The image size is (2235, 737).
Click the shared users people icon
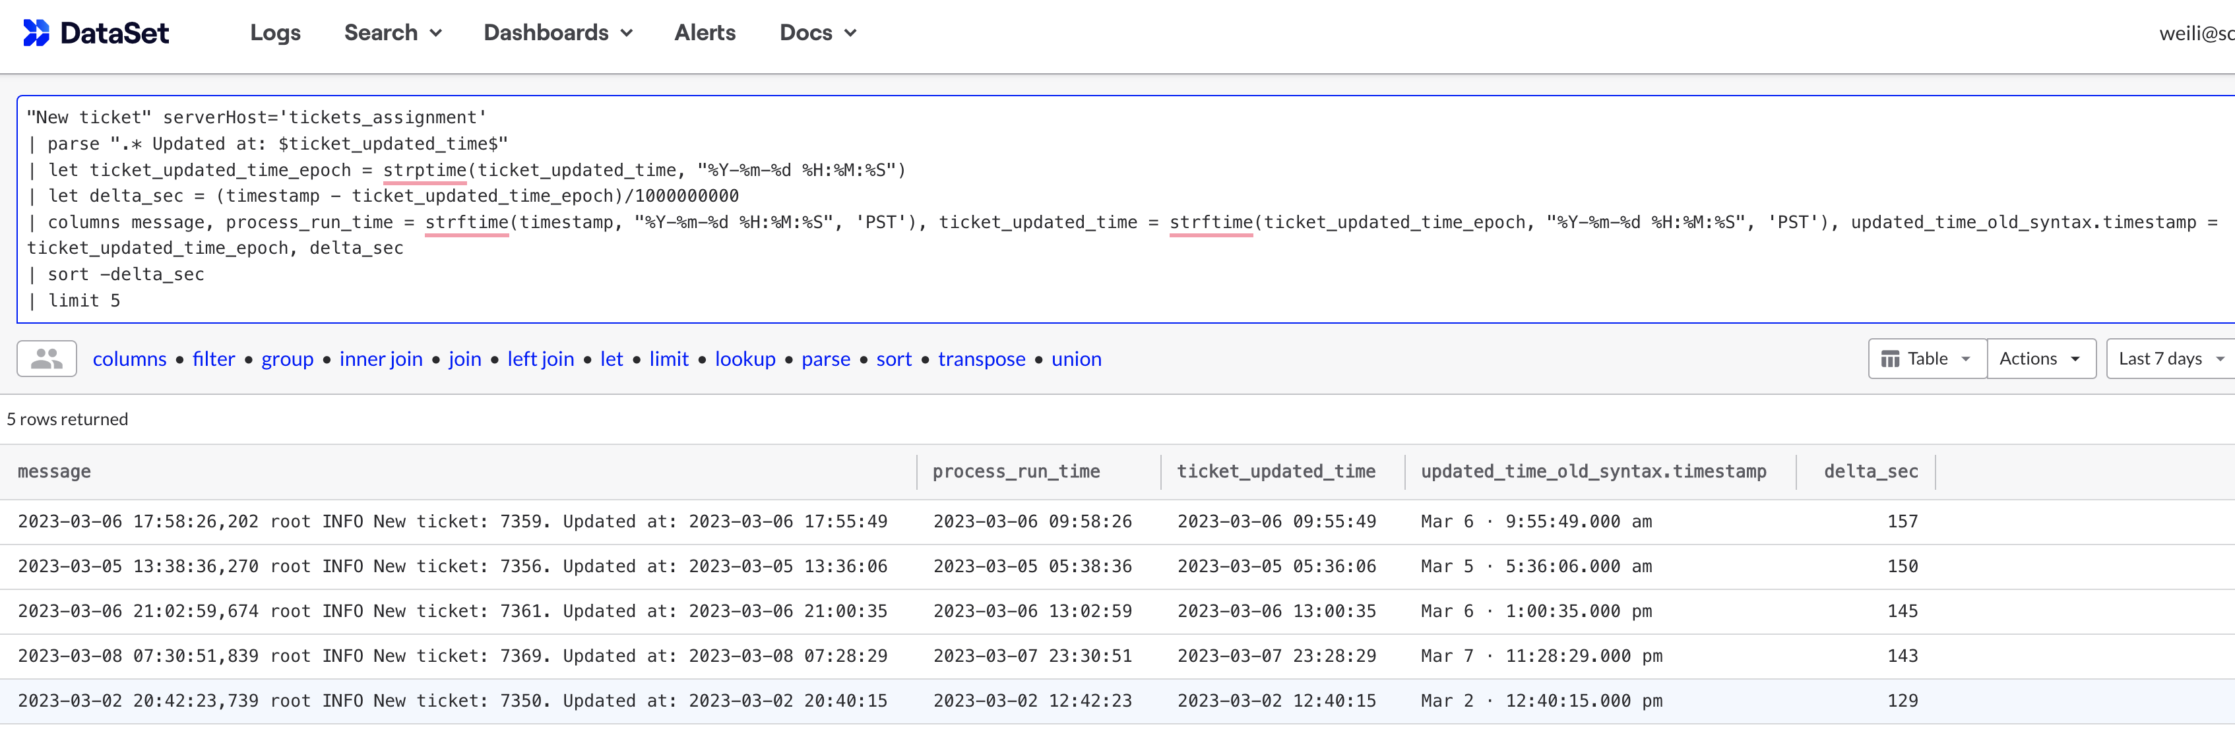47,358
